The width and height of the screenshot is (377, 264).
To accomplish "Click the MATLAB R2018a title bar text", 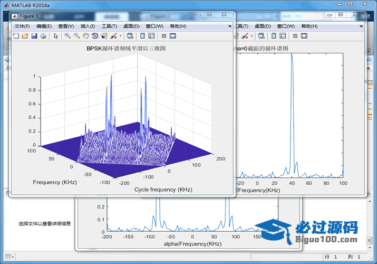I will click(x=31, y=5).
